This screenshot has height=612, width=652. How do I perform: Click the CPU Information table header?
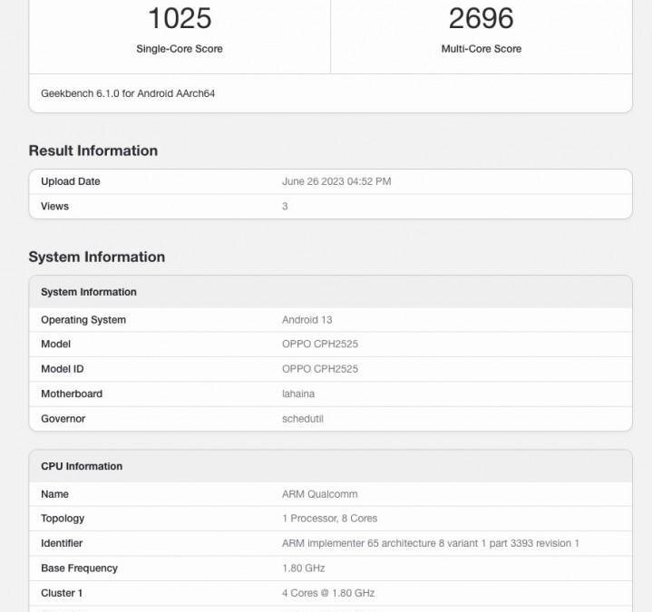(x=82, y=466)
